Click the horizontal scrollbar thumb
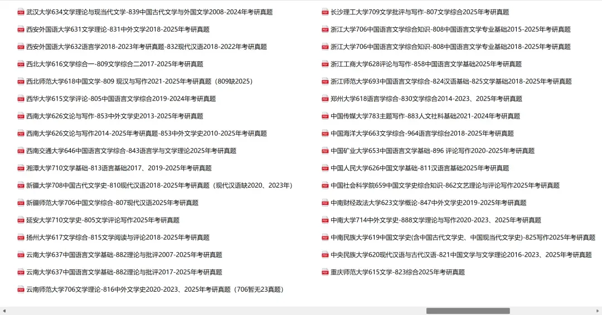602x315 pixels. tap(468, 311)
